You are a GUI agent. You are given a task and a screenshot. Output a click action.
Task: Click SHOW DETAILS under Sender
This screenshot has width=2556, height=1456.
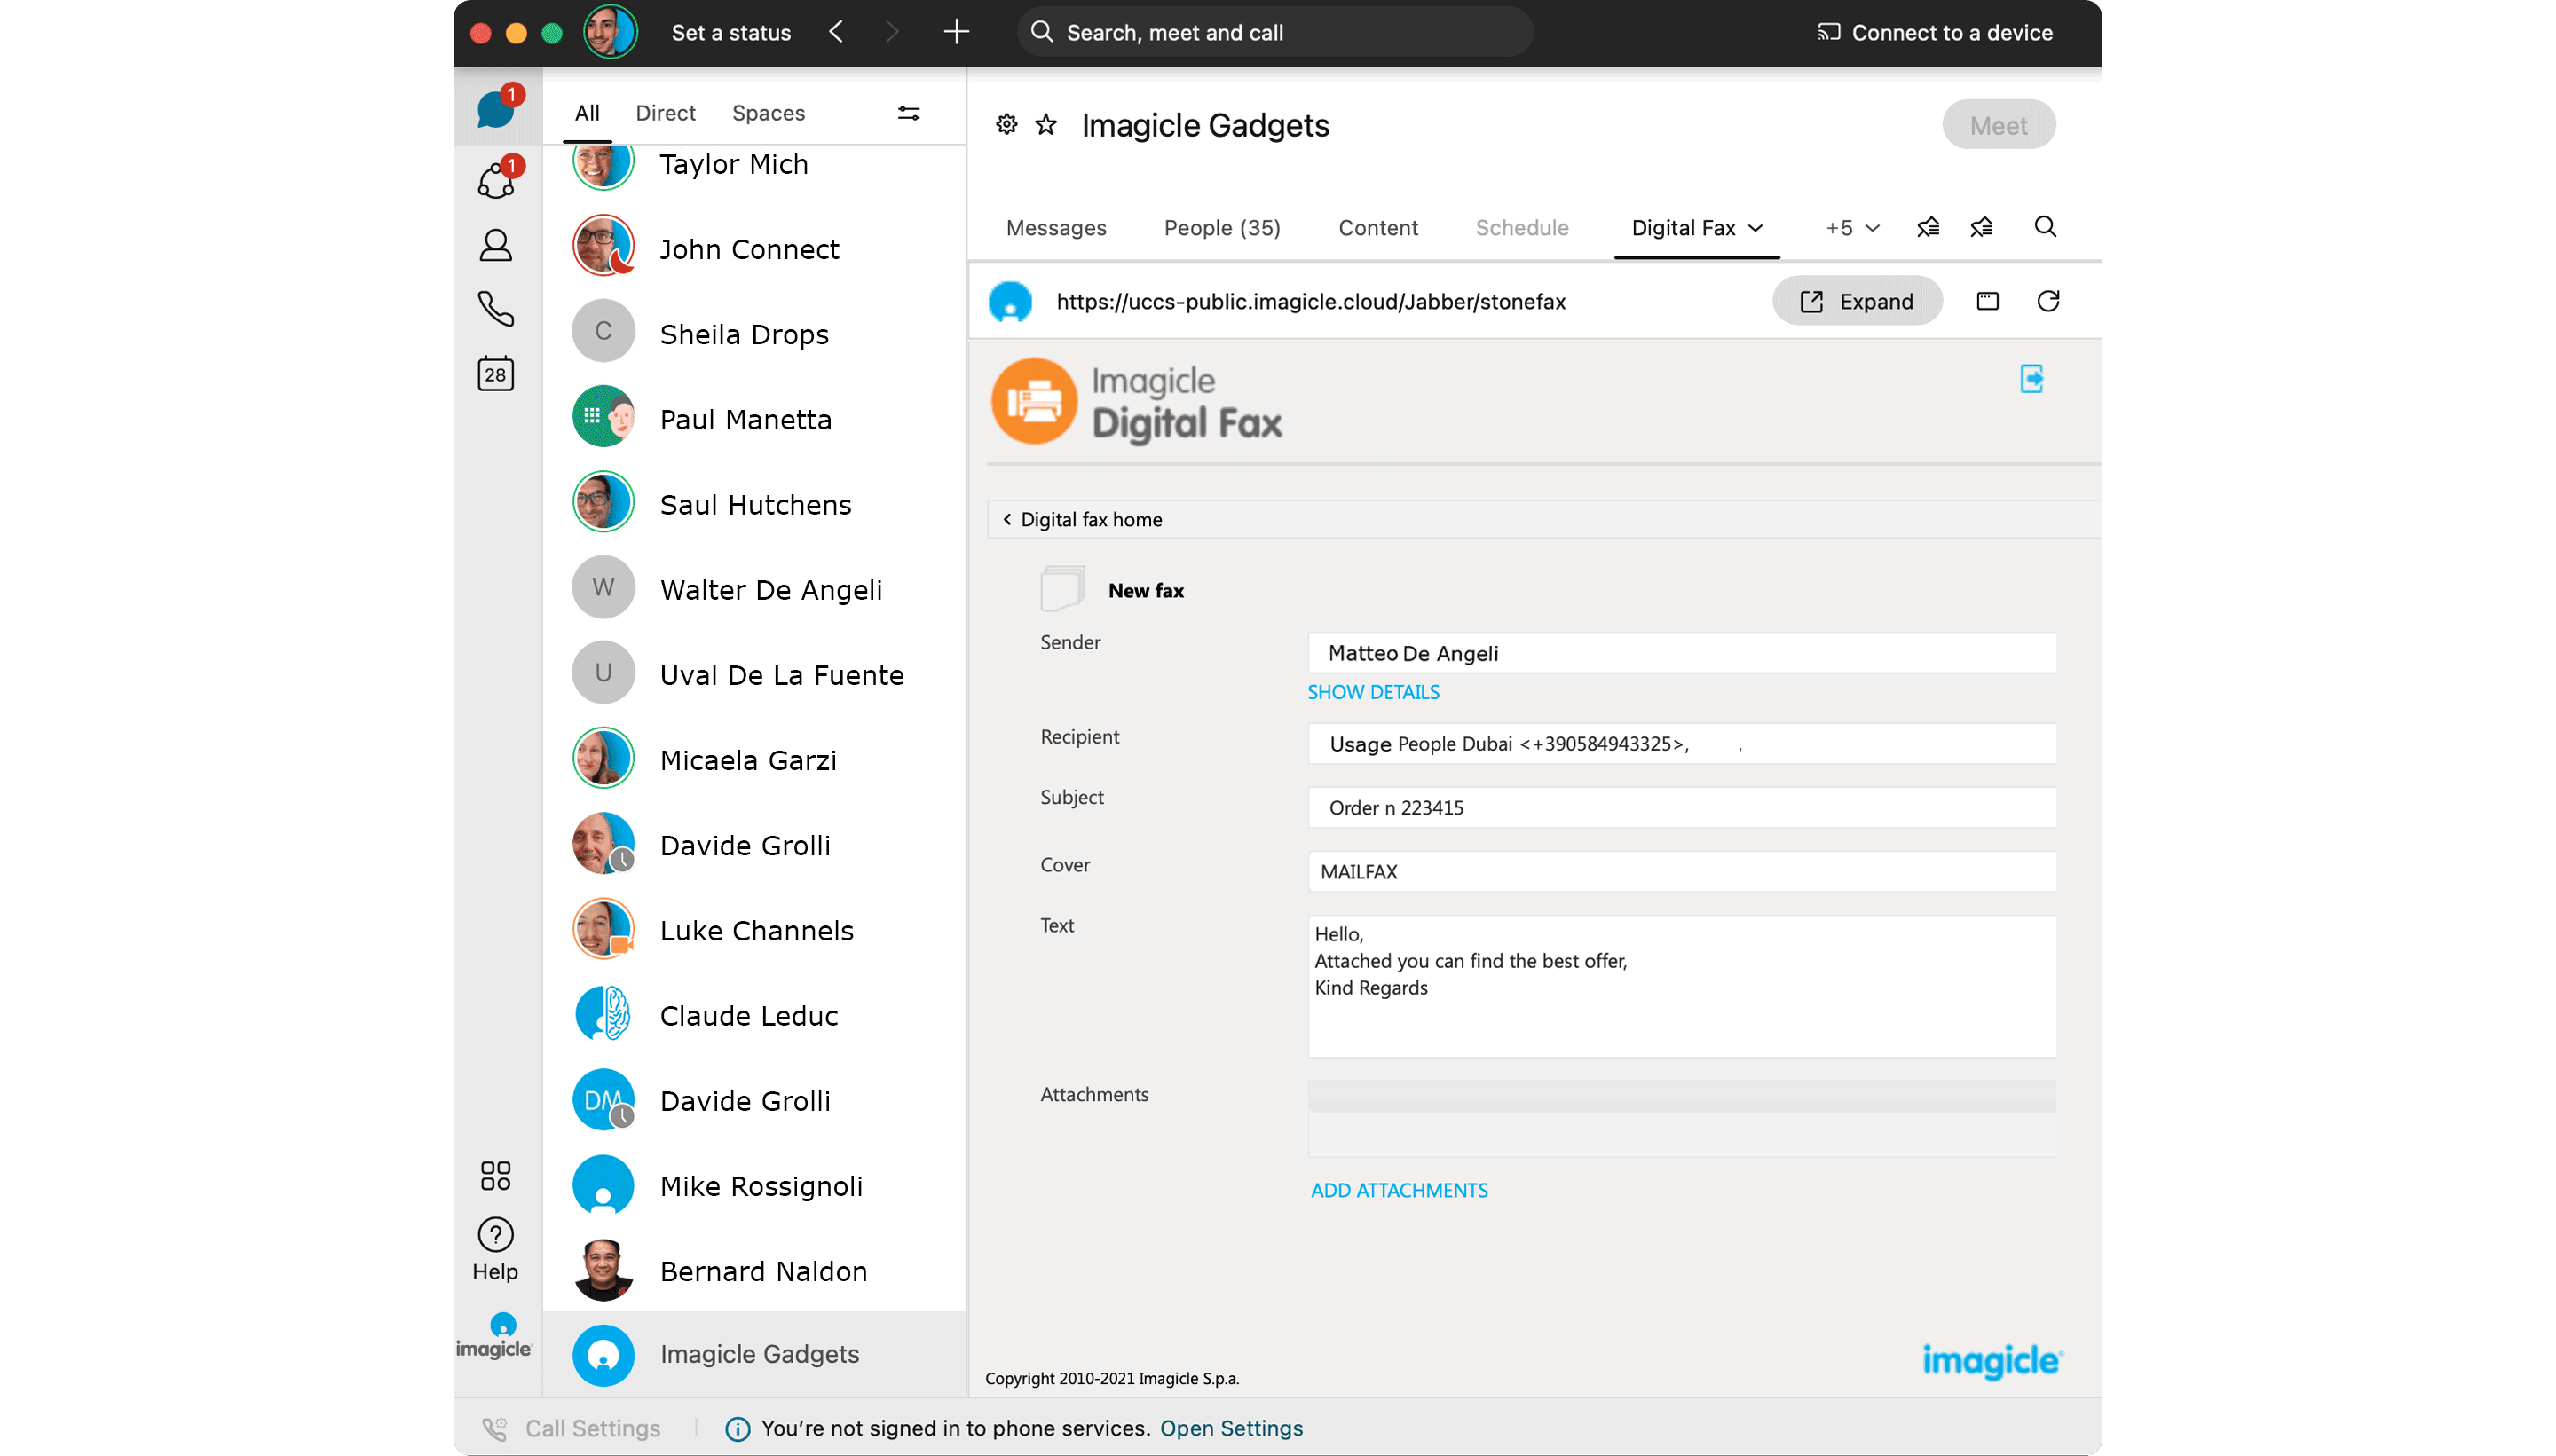coord(1372,692)
